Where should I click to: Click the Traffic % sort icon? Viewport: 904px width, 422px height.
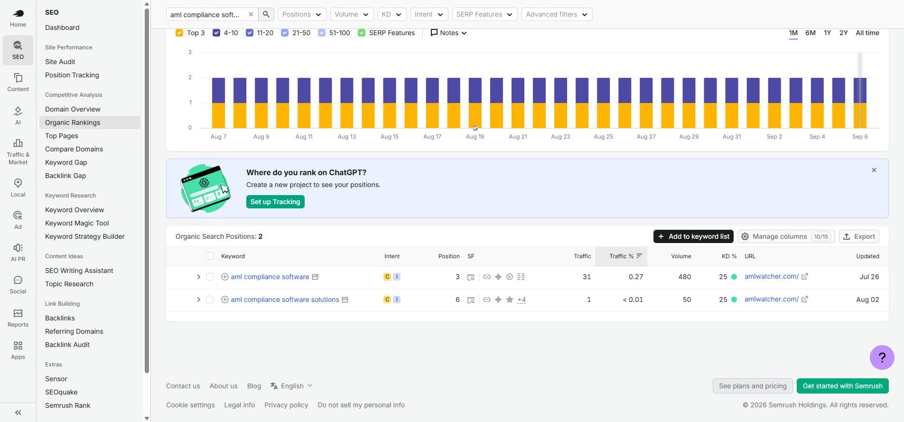[640, 256]
